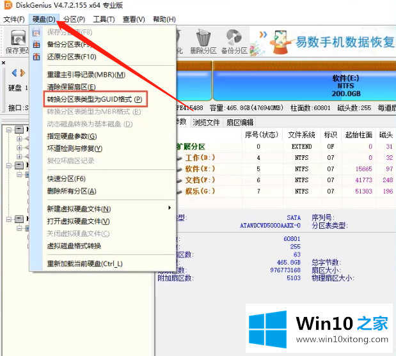Close the disk panel with the x
Screen dimensions: 396x356
[x=4, y=63]
